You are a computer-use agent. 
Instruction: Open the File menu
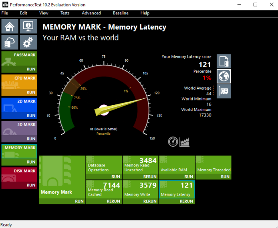(x=5, y=13)
